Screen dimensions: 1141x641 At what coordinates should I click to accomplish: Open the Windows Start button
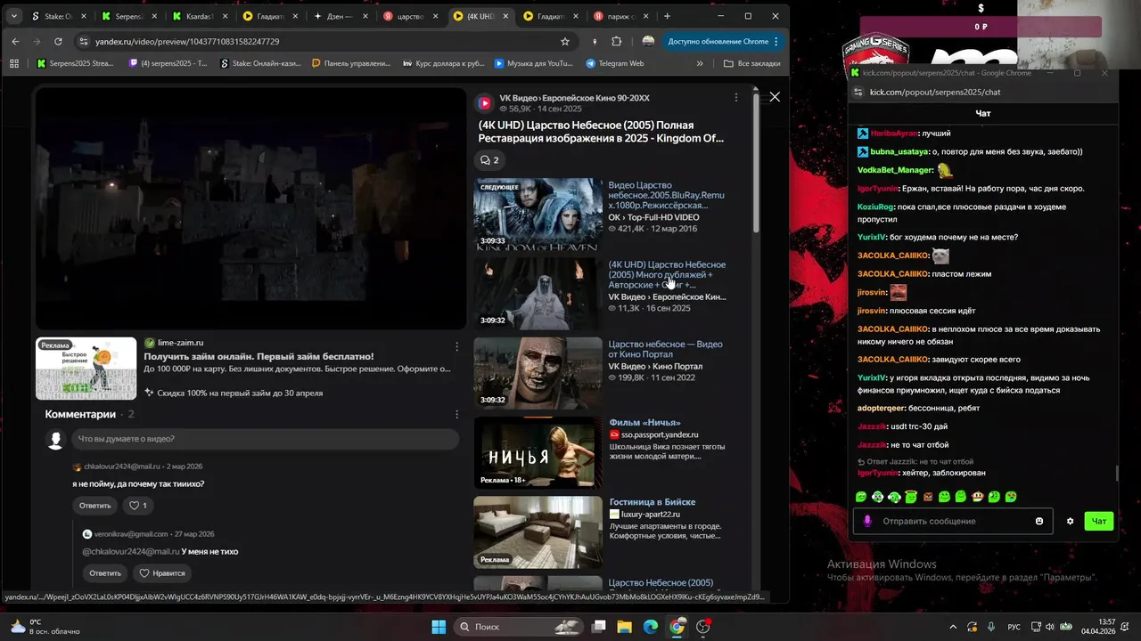click(439, 627)
